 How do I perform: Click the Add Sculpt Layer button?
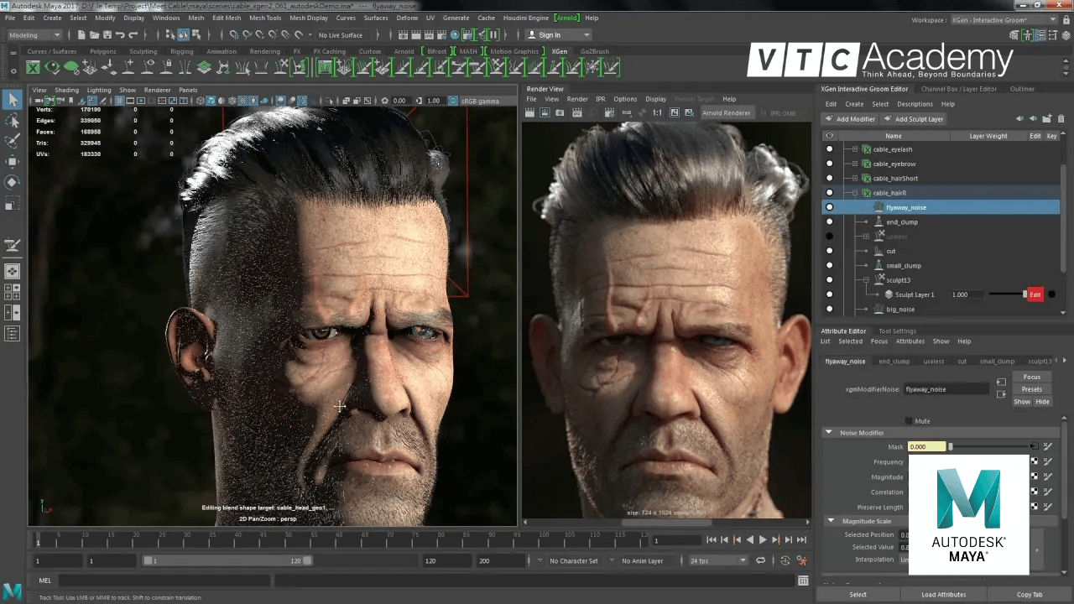click(x=914, y=118)
